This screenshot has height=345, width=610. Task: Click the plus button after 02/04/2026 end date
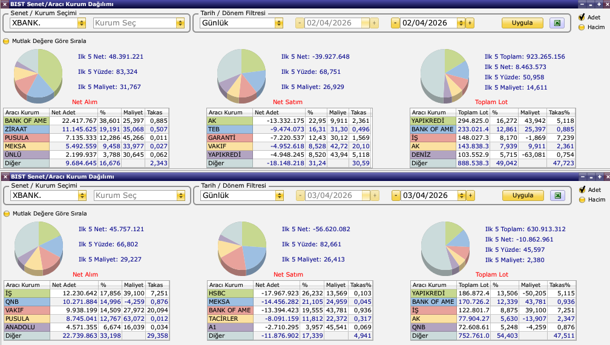coord(470,23)
